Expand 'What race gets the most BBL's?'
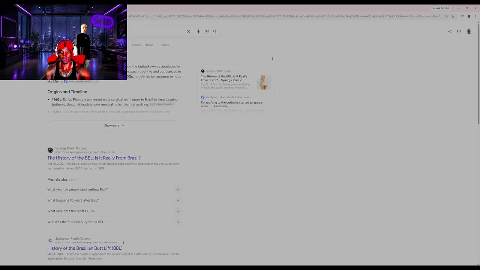 tap(114, 211)
